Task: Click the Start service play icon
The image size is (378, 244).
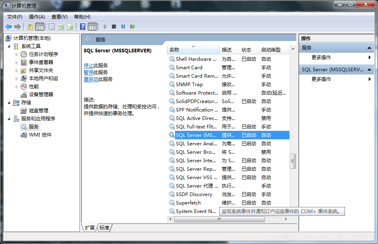Action: (x=105, y=27)
